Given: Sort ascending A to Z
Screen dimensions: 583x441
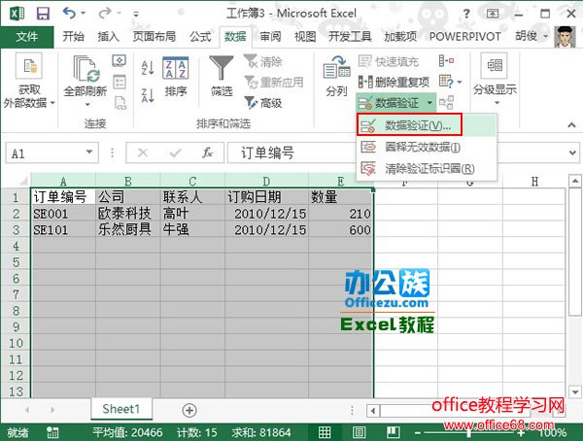Looking at the screenshot, I should [x=148, y=68].
